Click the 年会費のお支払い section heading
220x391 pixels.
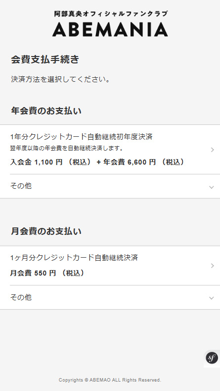[x=46, y=111]
